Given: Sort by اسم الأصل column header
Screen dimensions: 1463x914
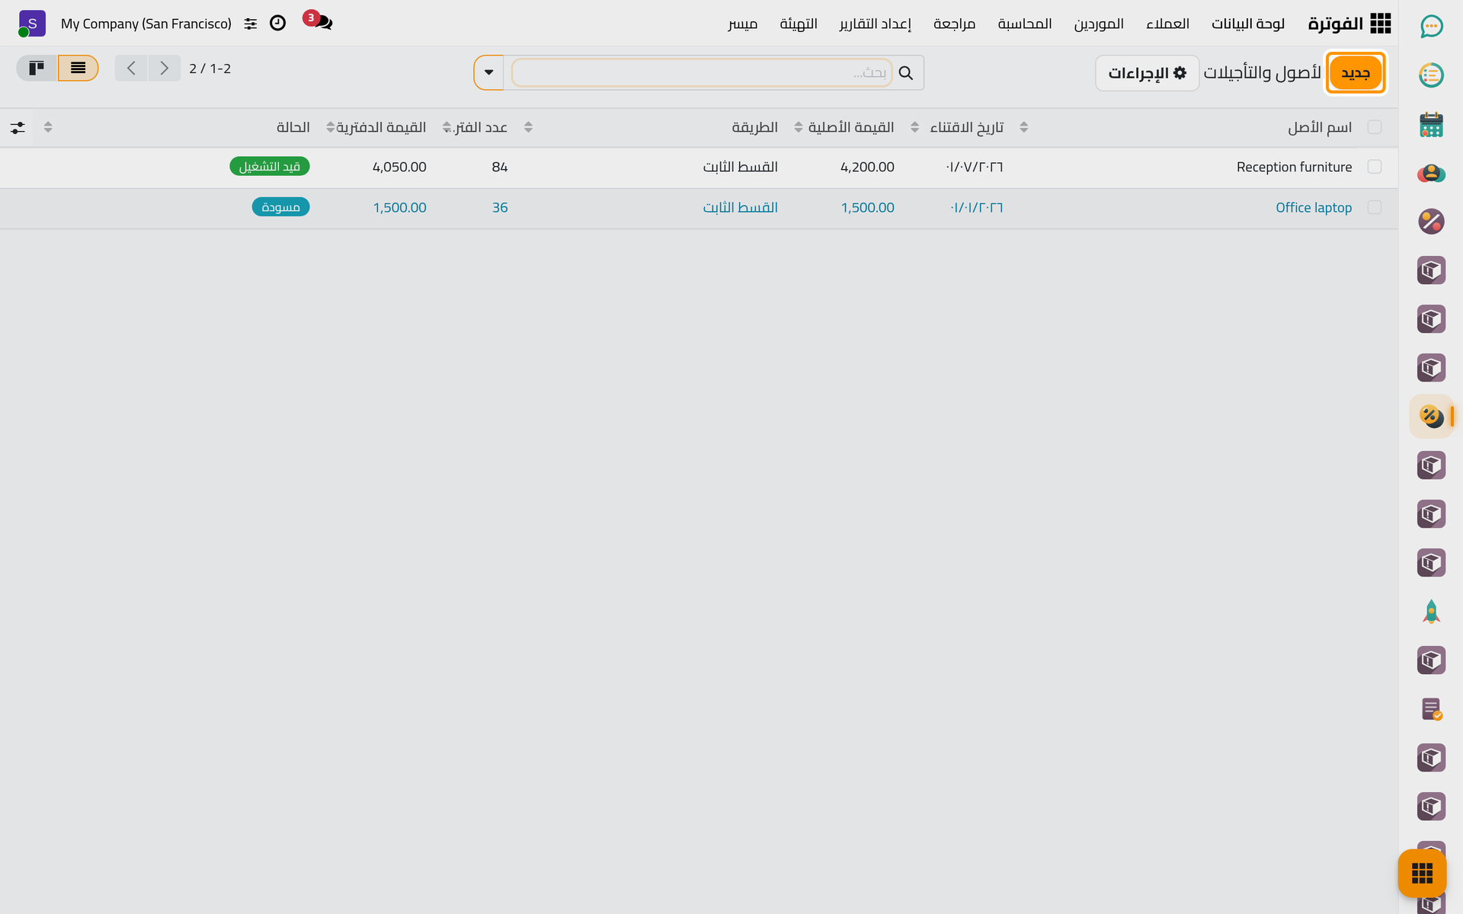Looking at the screenshot, I should coord(1320,127).
